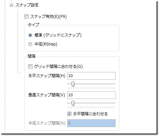Click the 水平間隔に合わせる label text

pos(90,114)
